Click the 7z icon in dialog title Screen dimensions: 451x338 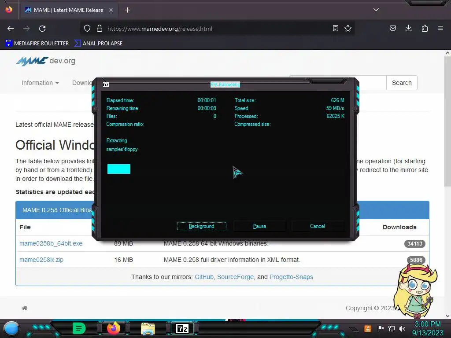coord(106,84)
